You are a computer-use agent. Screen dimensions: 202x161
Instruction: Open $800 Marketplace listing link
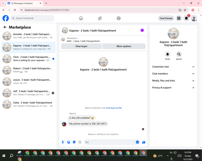(83, 41)
